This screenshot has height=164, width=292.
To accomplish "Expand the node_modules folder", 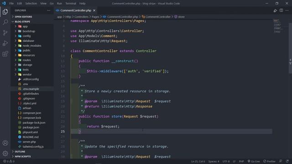I will tap(31, 46).
